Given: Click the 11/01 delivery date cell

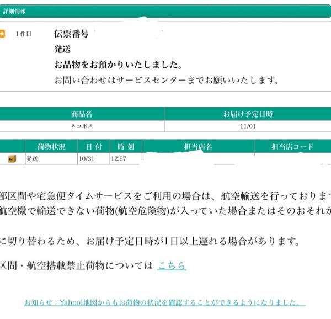Looking at the screenshot, I should point(248,126).
